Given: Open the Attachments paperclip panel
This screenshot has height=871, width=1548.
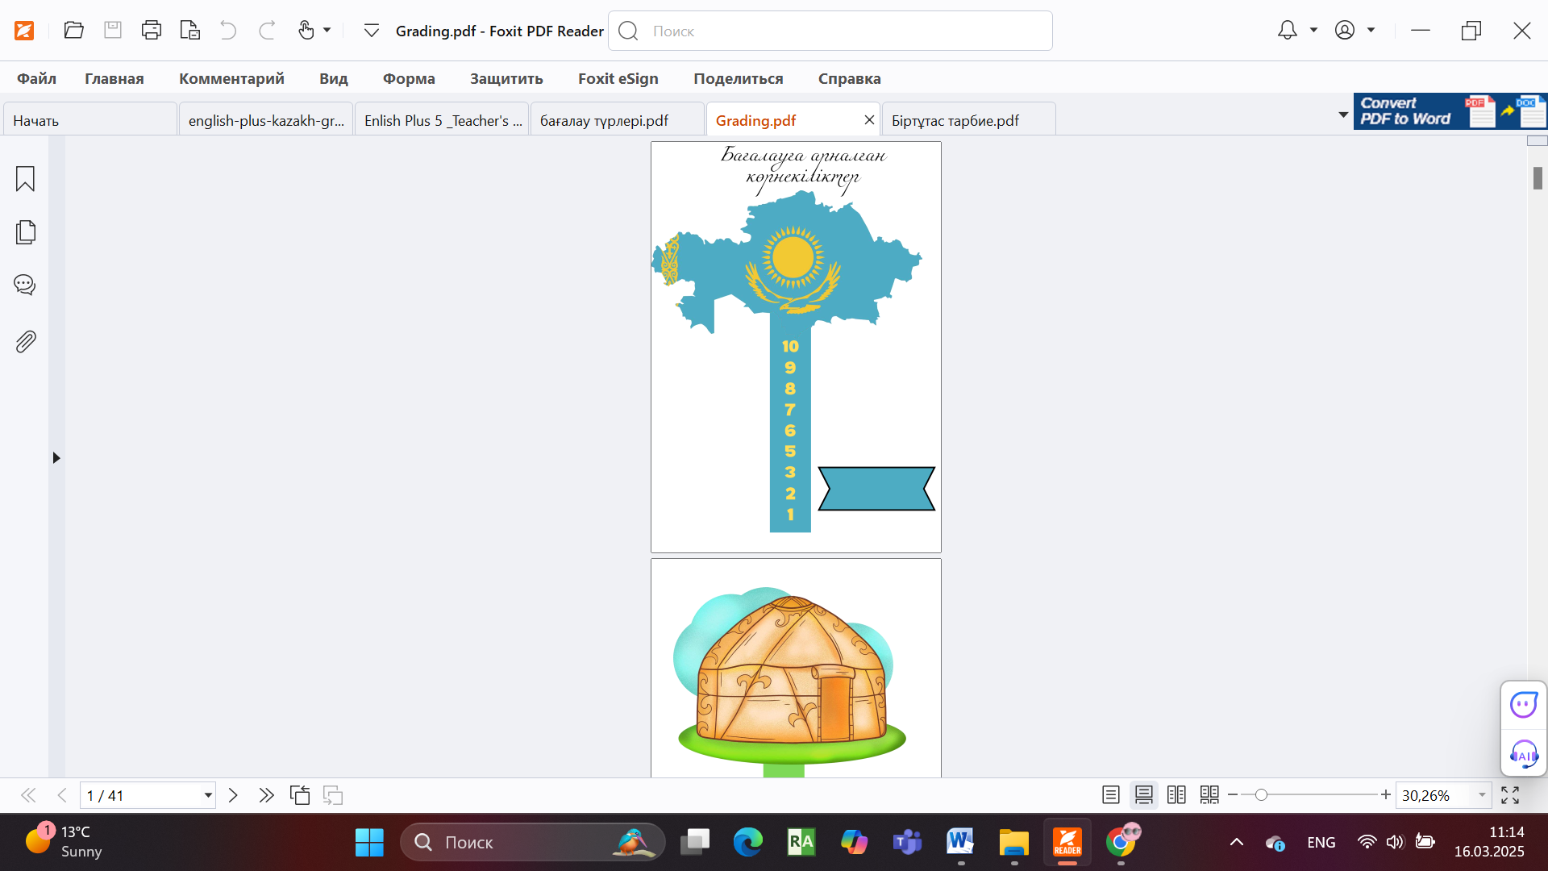Looking at the screenshot, I should coord(25,342).
